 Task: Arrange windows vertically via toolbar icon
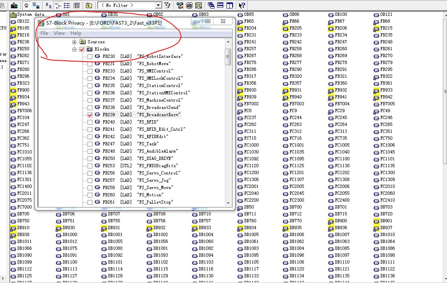click(x=229, y=5)
